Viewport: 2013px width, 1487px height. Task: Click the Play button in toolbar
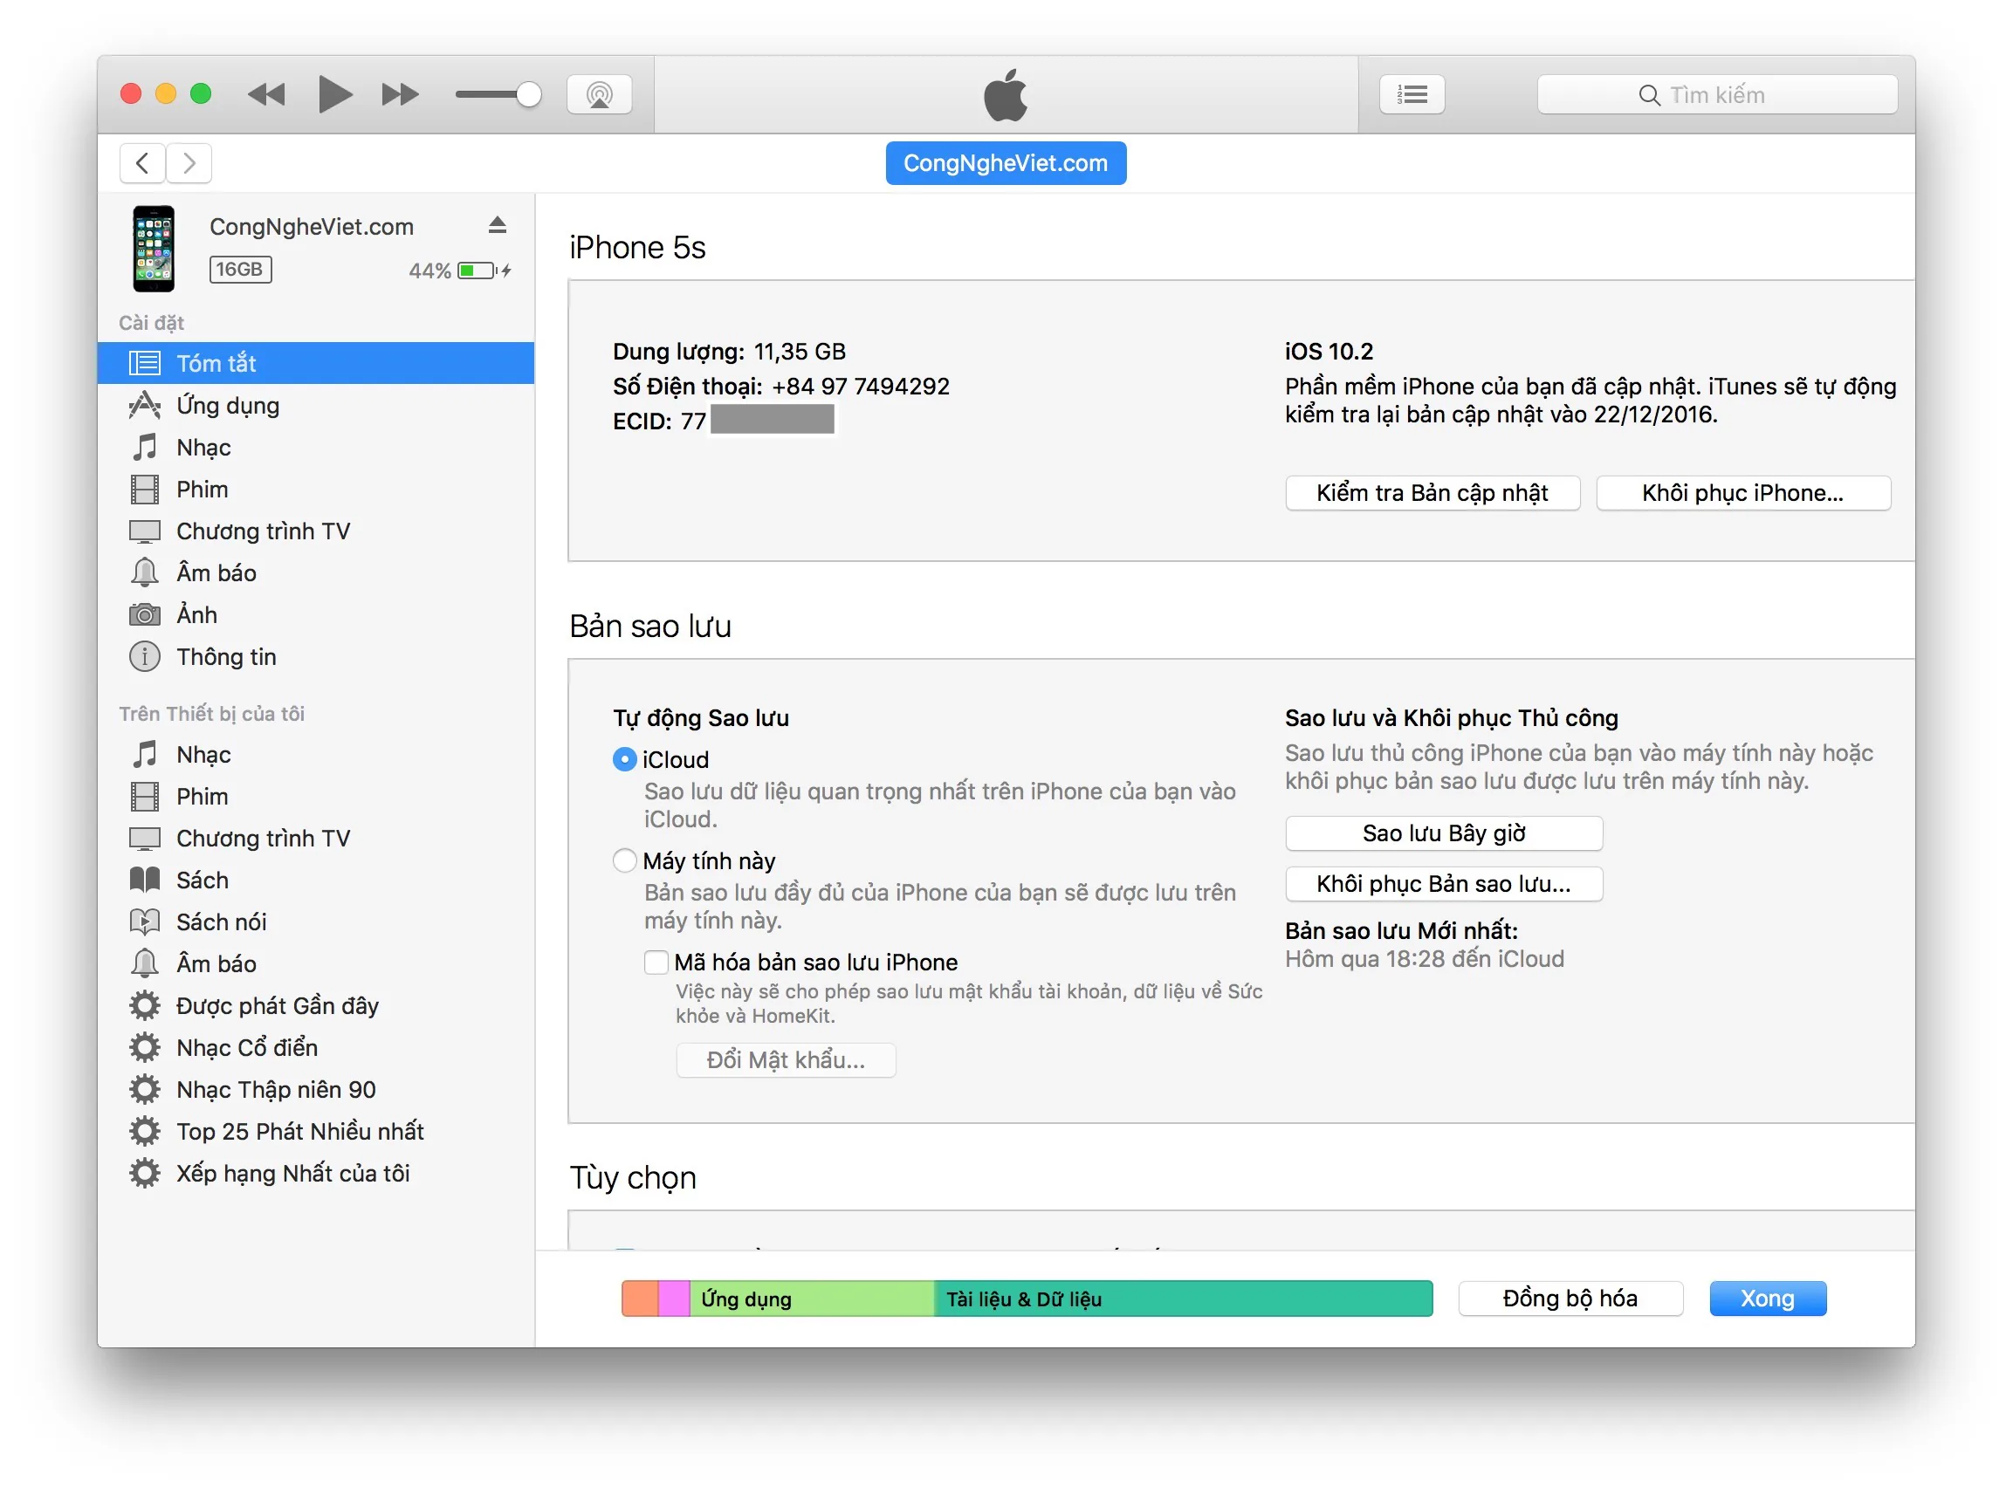[x=335, y=94]
